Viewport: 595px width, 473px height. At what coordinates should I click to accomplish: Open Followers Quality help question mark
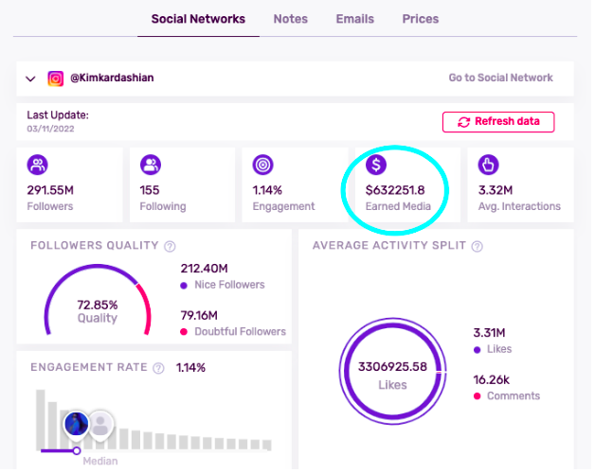(171, 247)
